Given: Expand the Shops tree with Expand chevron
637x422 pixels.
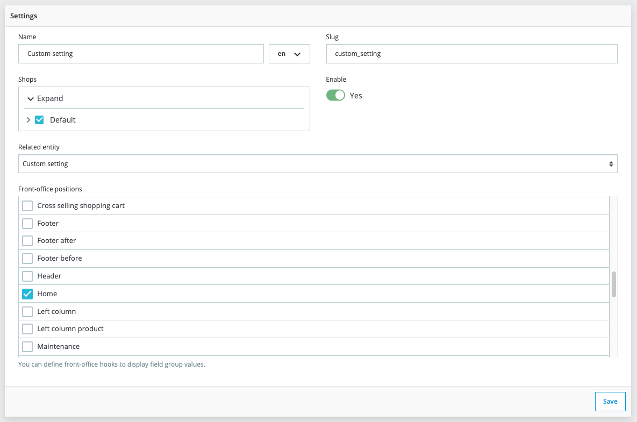Looking at the screenshot, I should point(31,99).
